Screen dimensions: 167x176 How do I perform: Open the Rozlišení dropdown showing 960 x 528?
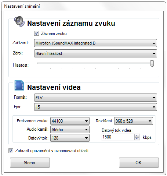134,121
